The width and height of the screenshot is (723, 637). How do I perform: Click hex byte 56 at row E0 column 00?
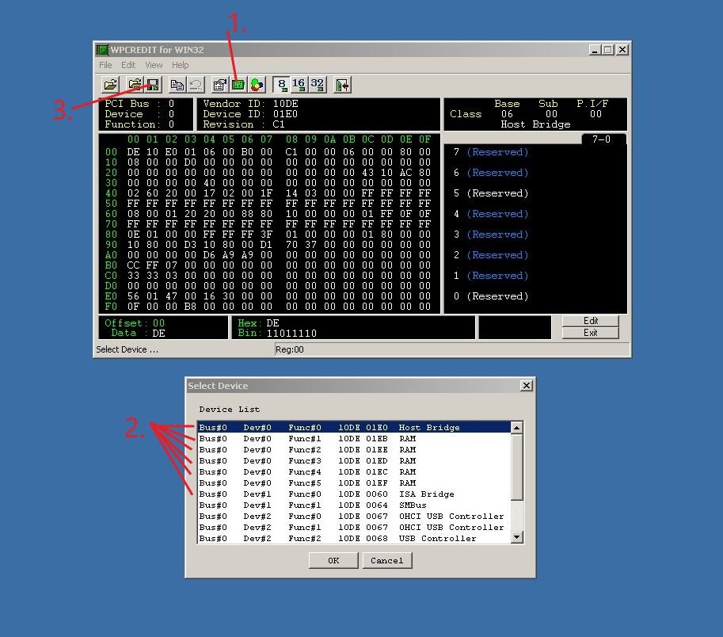pyautogui.click(x=133, y=296)
